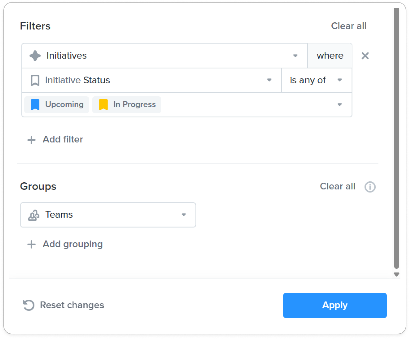The height and width of the screenshot is (339, 410).
Task: Click the plus icon beside Add grouping
Action: (31, 244)
